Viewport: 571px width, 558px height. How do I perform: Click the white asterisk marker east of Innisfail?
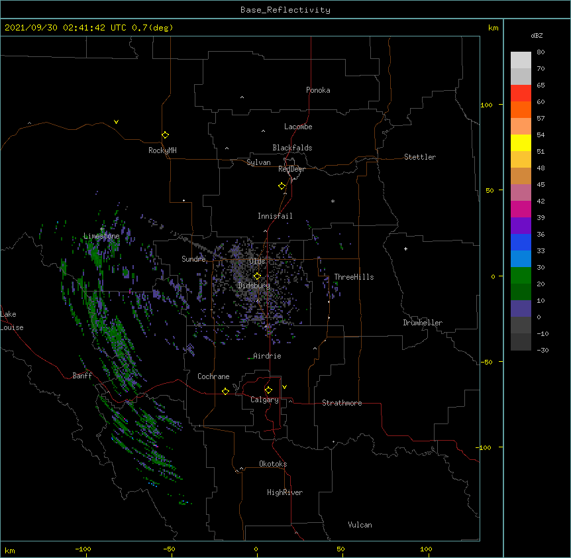(x=333, y=201)
